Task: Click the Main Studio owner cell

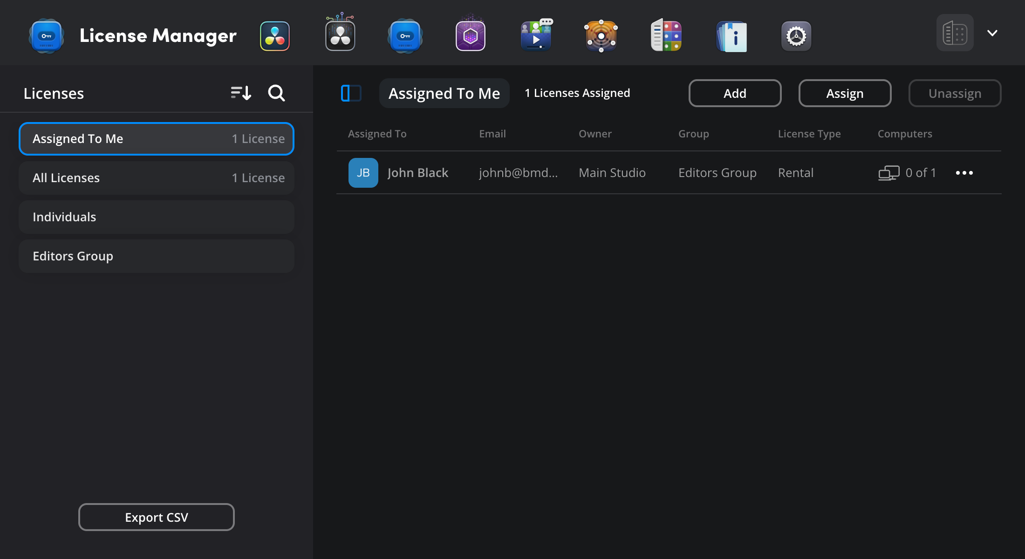Action: pos(612,172)
